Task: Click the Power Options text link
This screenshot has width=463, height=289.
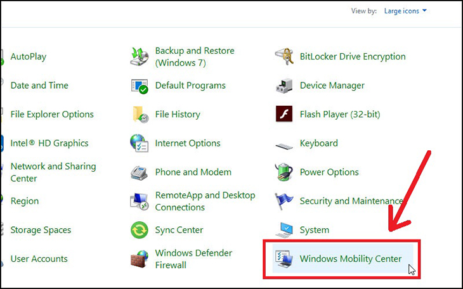Action: coord(329,172)
